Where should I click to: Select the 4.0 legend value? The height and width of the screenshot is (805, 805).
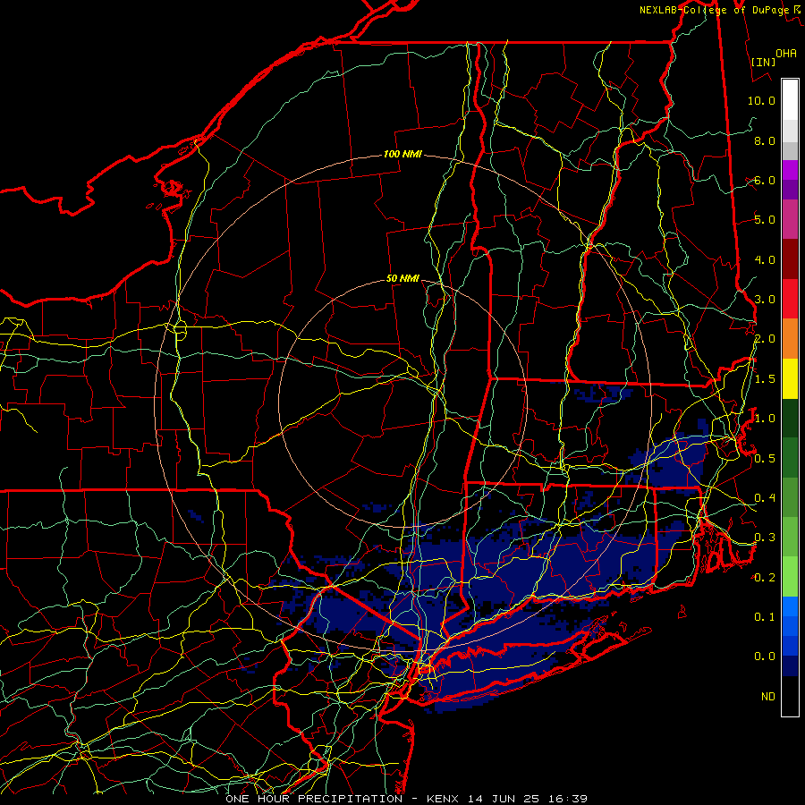tap(765, 259)
